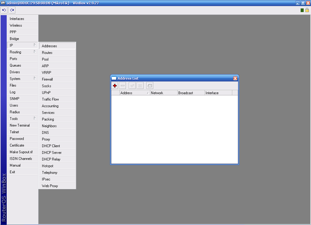Select Addresses in the IP submenu
The width and height of the screenshot is (311, 225).
coord(57,46)
